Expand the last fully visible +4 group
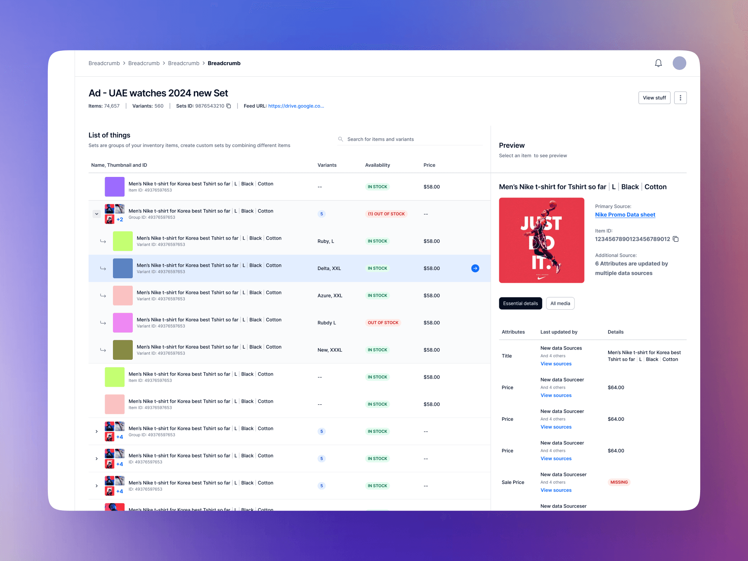 (x=96, y=486)
